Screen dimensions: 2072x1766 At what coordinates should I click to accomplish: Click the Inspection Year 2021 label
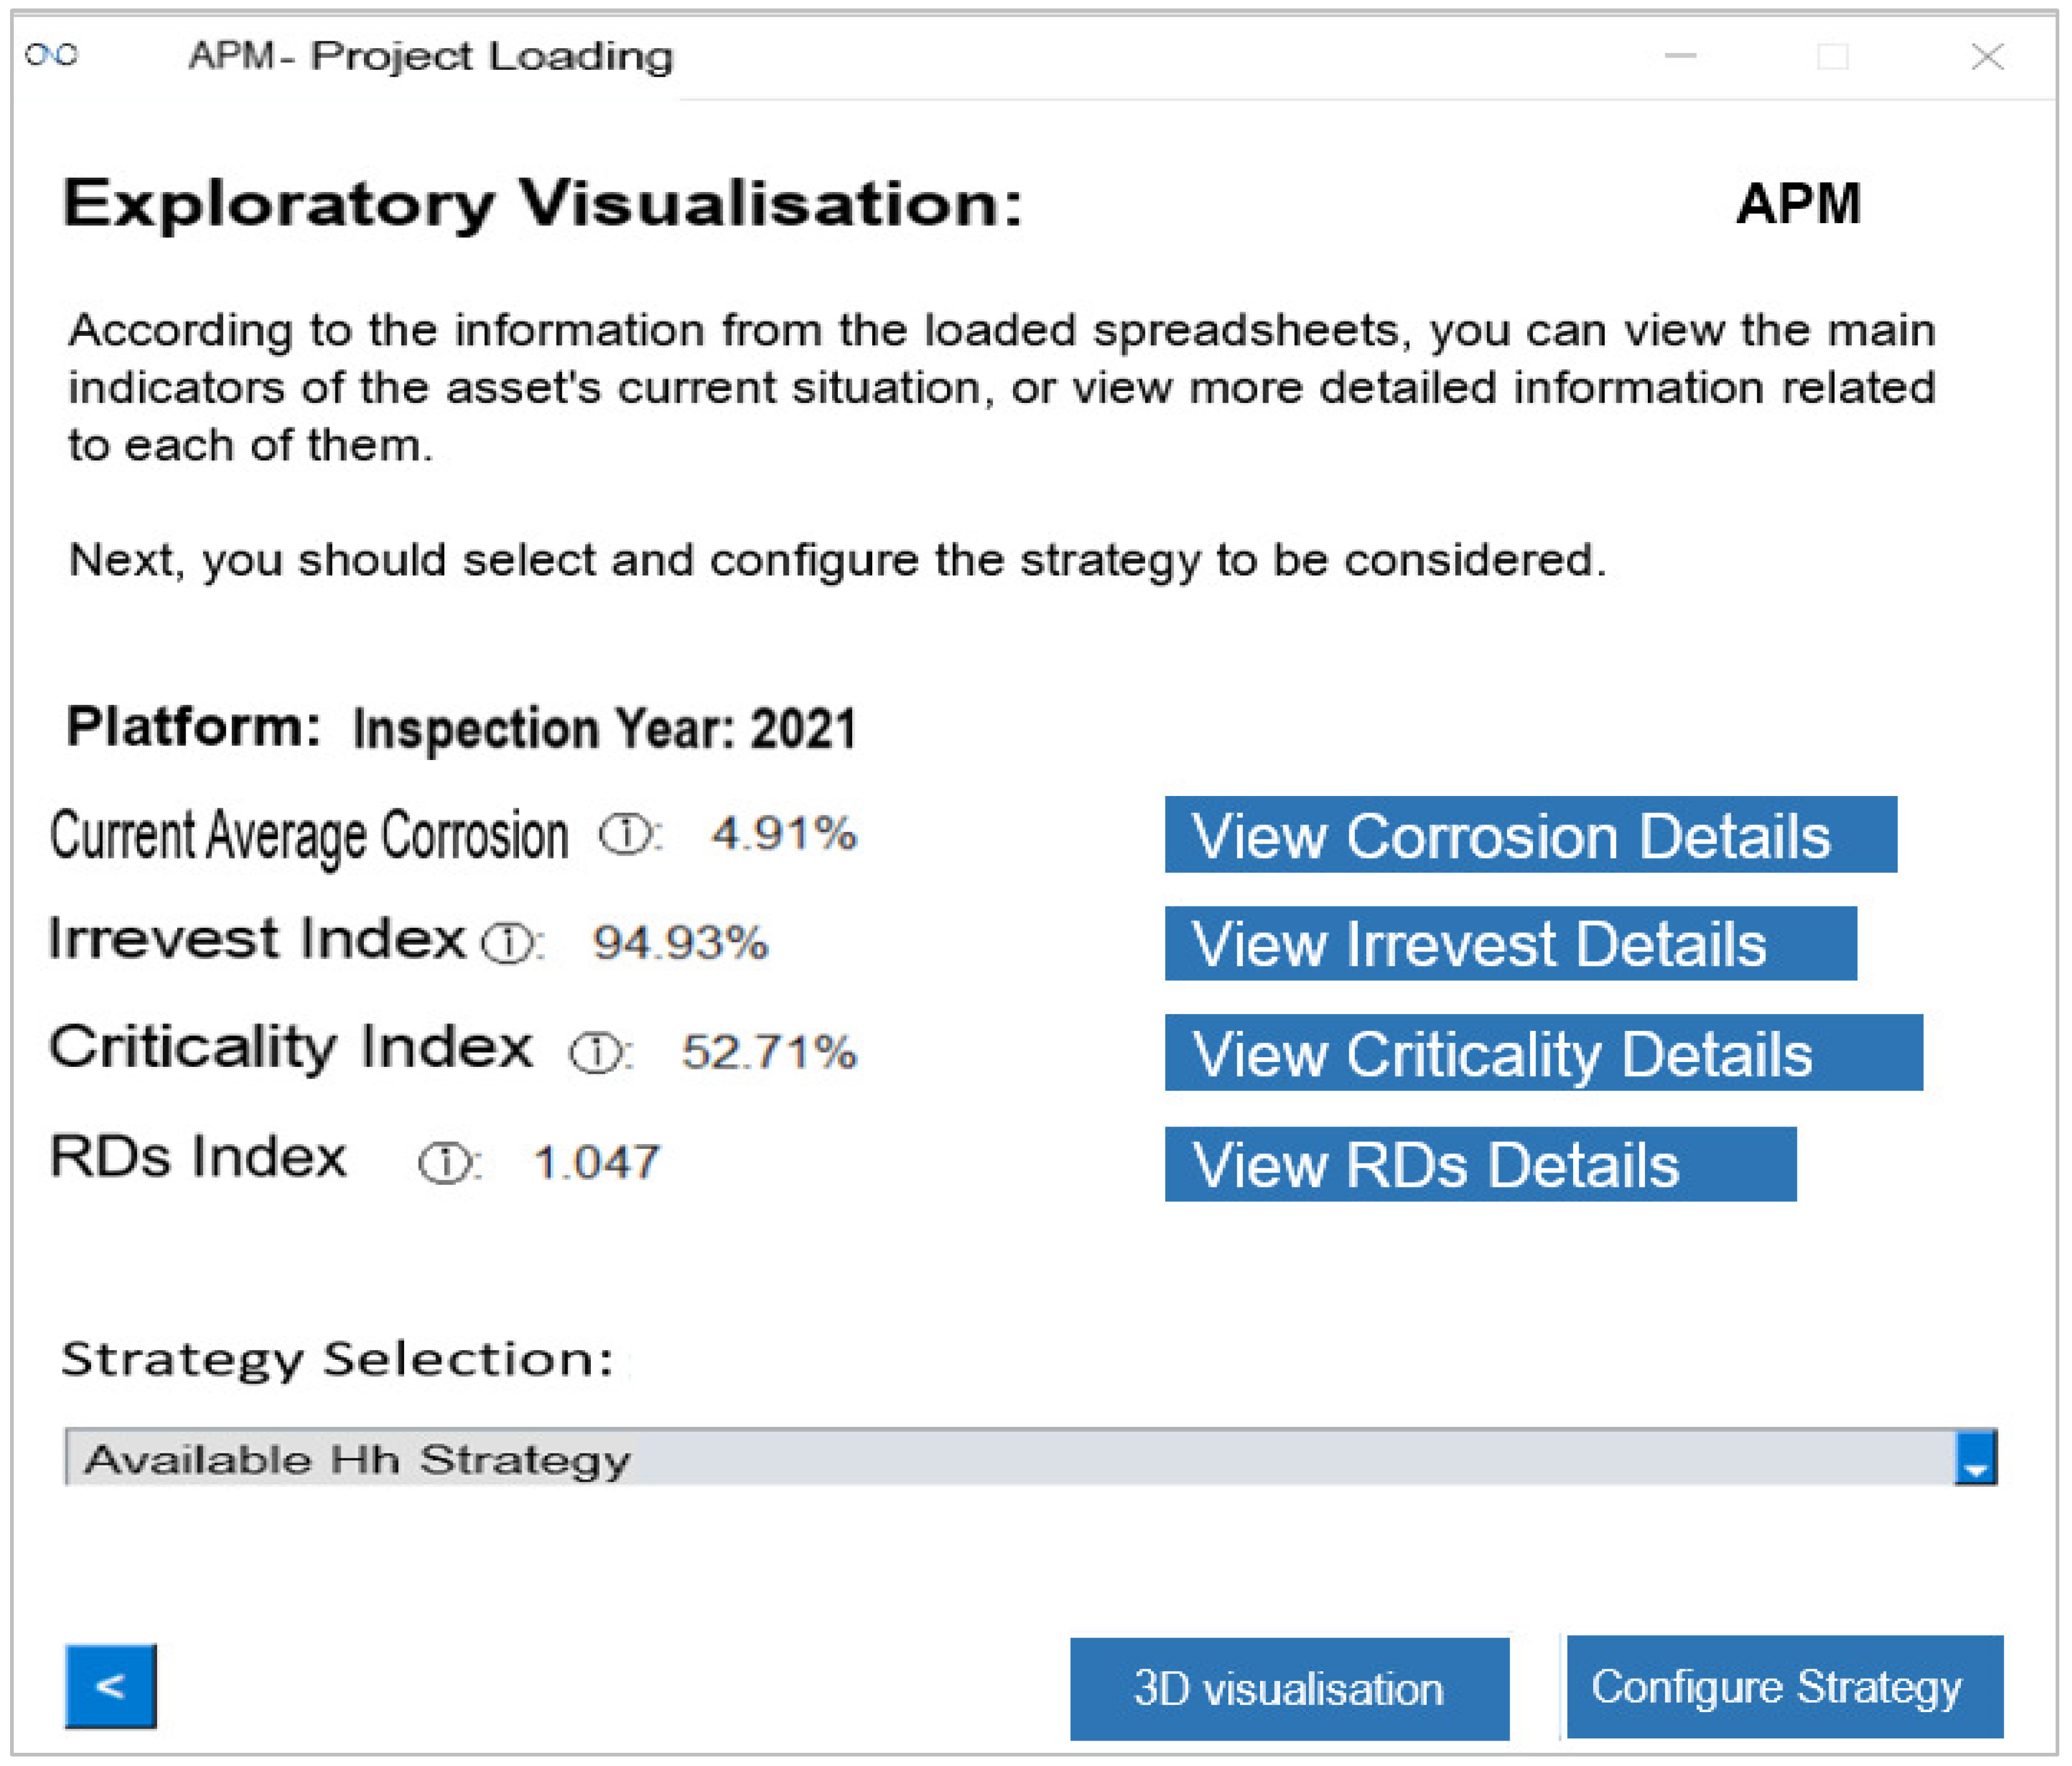click(x=604, y=728)
